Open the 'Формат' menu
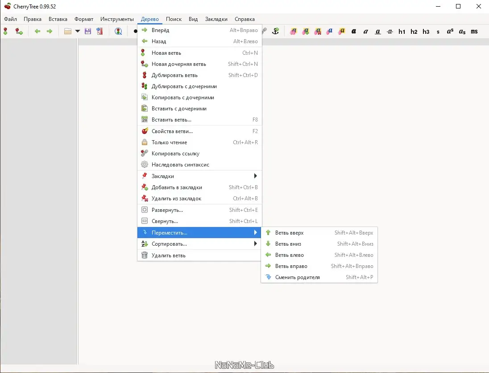The width and height of the screenshot is (489, 373). click(x=83, y=19)
